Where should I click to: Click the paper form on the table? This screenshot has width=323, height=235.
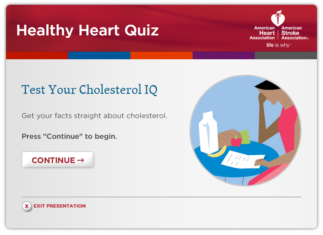point(243,159)
